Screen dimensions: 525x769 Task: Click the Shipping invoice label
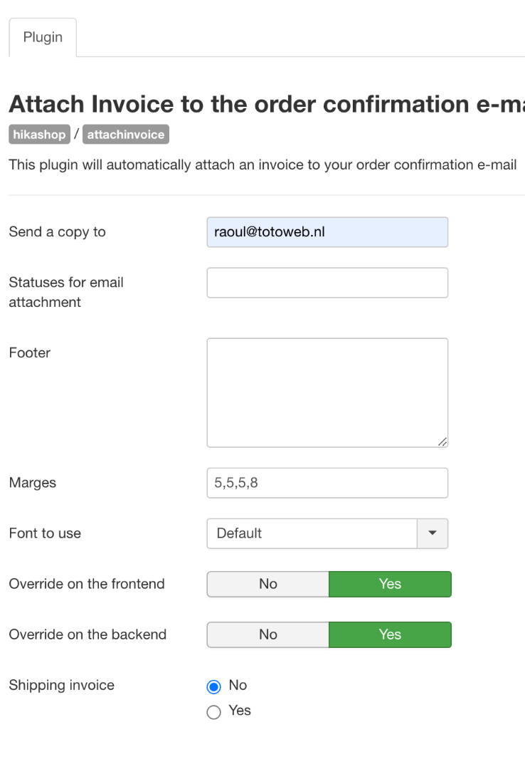pos(61,685)
